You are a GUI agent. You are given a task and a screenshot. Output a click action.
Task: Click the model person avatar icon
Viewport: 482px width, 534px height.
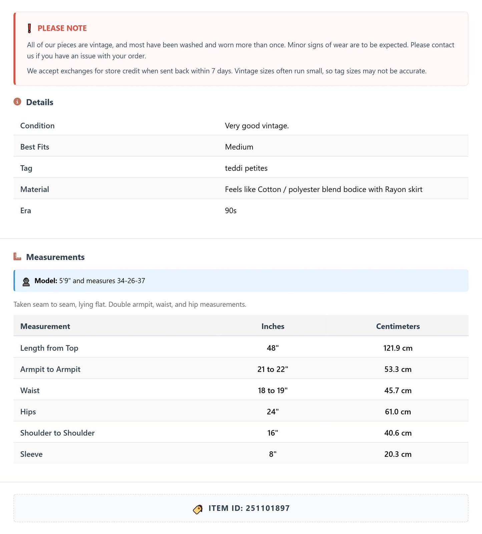[26, 281]
